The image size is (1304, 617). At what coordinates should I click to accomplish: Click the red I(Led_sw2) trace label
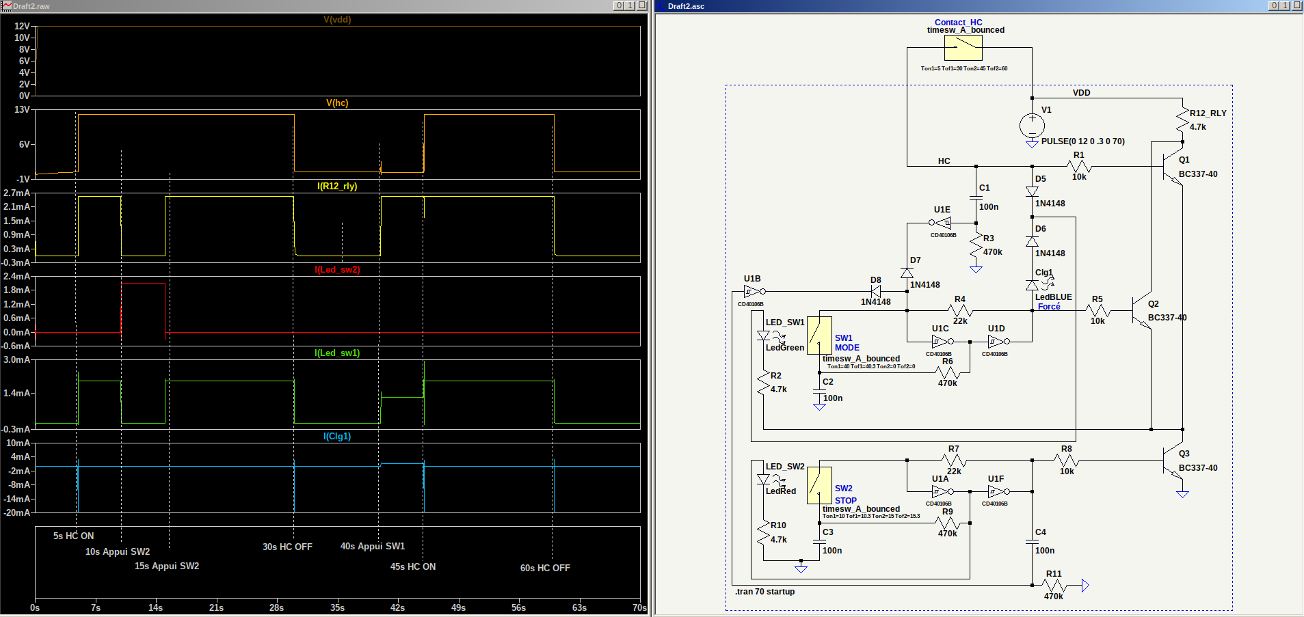point(337,270)
